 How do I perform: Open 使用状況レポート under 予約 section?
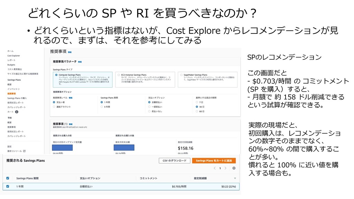(x=15, y=132)
